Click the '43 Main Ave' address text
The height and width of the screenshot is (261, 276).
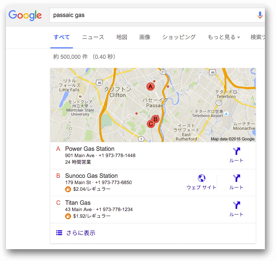click(x=78, y=210)
